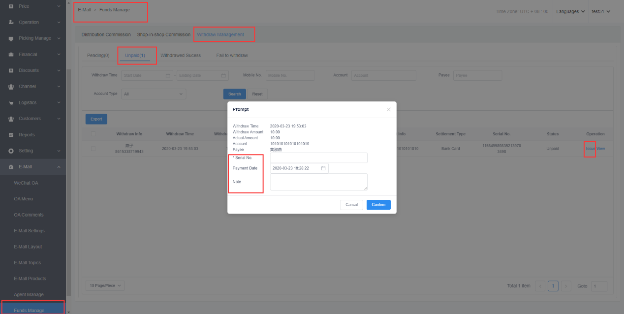Click the Serial No. input field
Screen dimensions: 624x314
pyautogui.click(x=318, y=158)
